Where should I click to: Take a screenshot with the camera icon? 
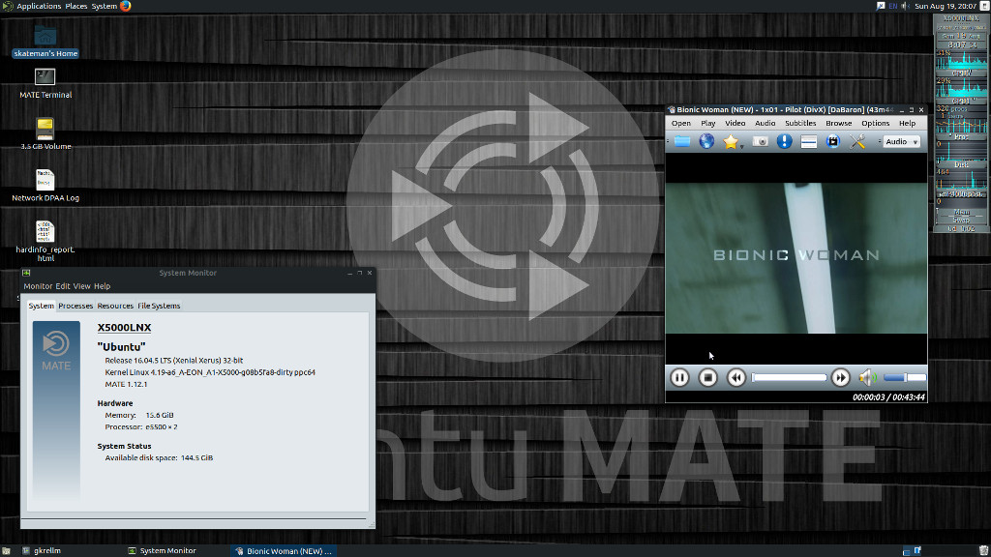click(x=761, y=141)
